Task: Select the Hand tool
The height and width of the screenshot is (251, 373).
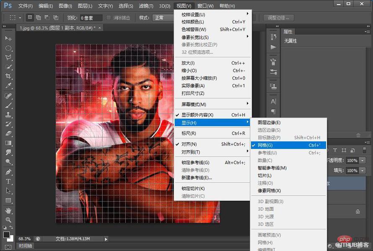Action: pos(8,210)
